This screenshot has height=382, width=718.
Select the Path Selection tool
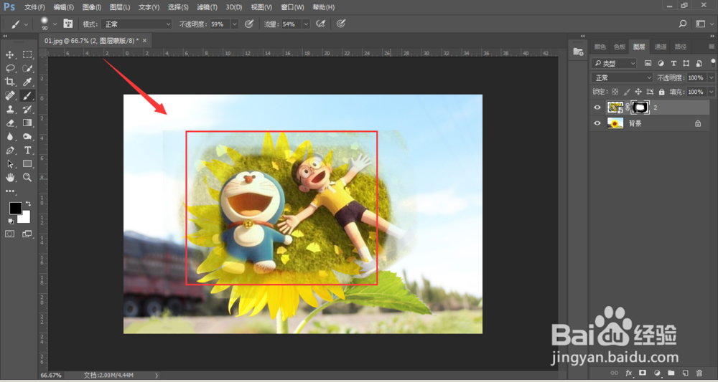9,163
